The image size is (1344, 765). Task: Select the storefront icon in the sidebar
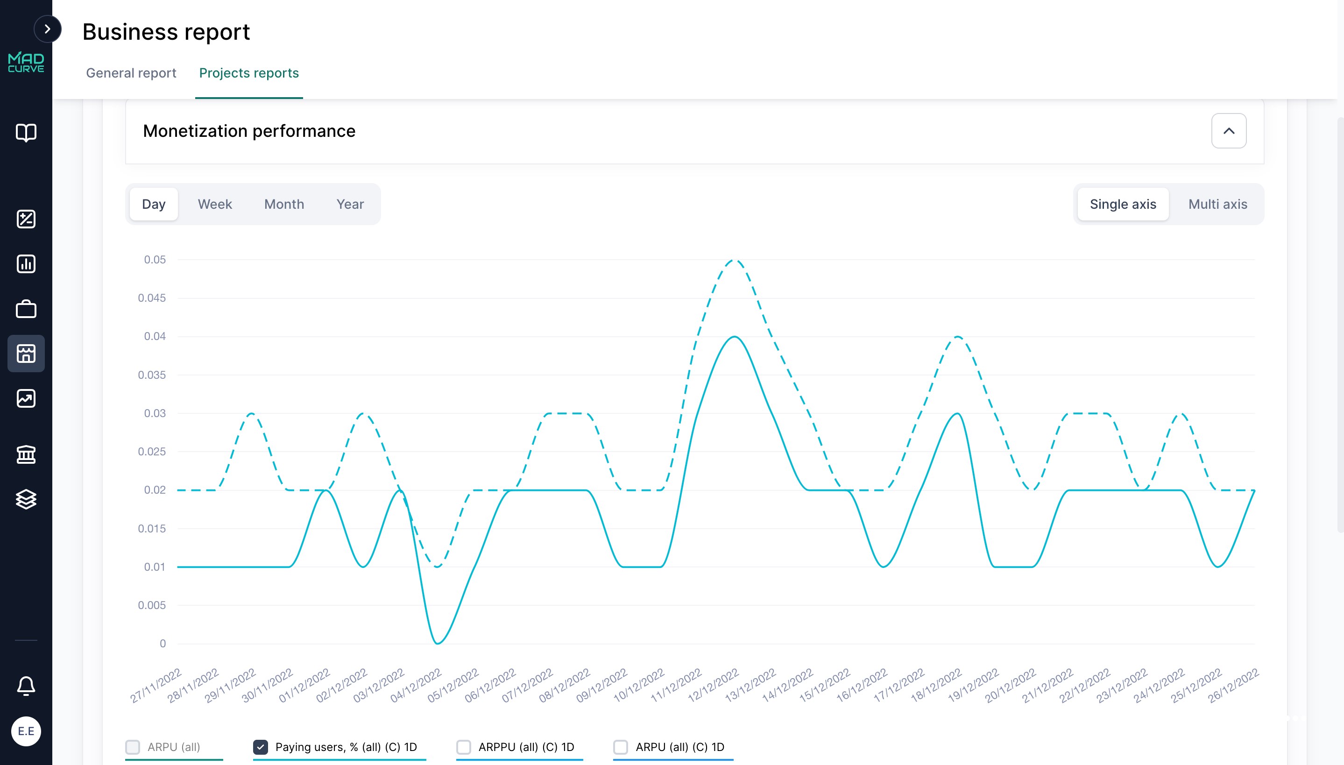coord(26,354)
